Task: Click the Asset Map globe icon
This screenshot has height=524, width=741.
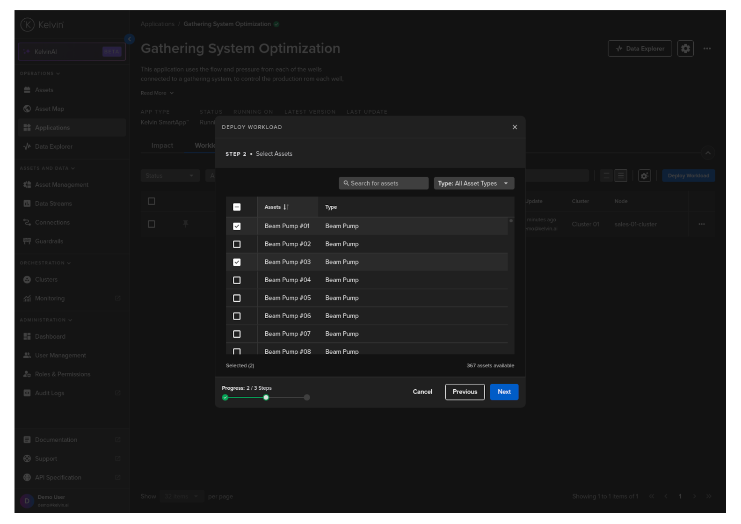Action: pos(27,109)
